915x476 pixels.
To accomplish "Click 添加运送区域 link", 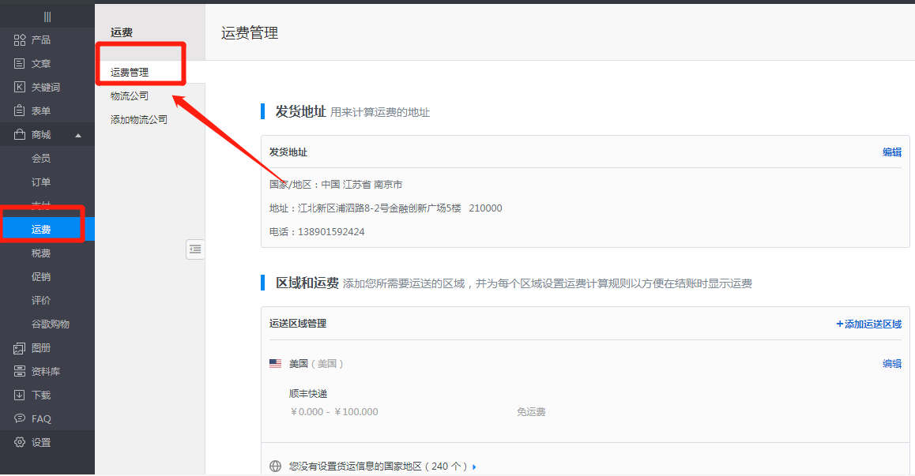I will (868, 324).
